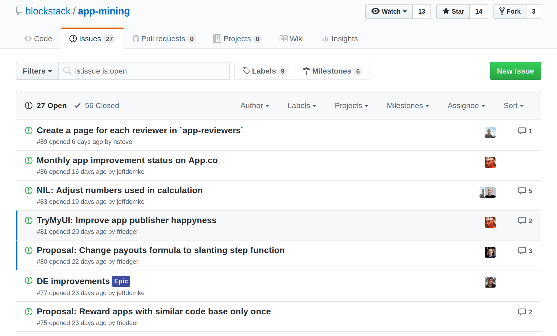Show the 27 Open issues

tap(46, 106)
